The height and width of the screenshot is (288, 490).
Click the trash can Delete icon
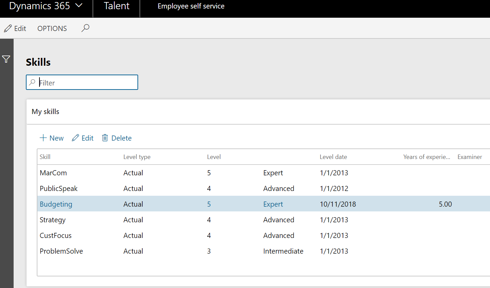[105, 138]
